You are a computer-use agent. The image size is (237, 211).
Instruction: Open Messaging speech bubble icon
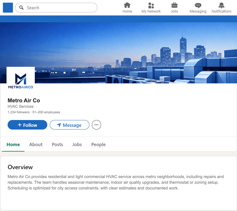click(198, 6)
